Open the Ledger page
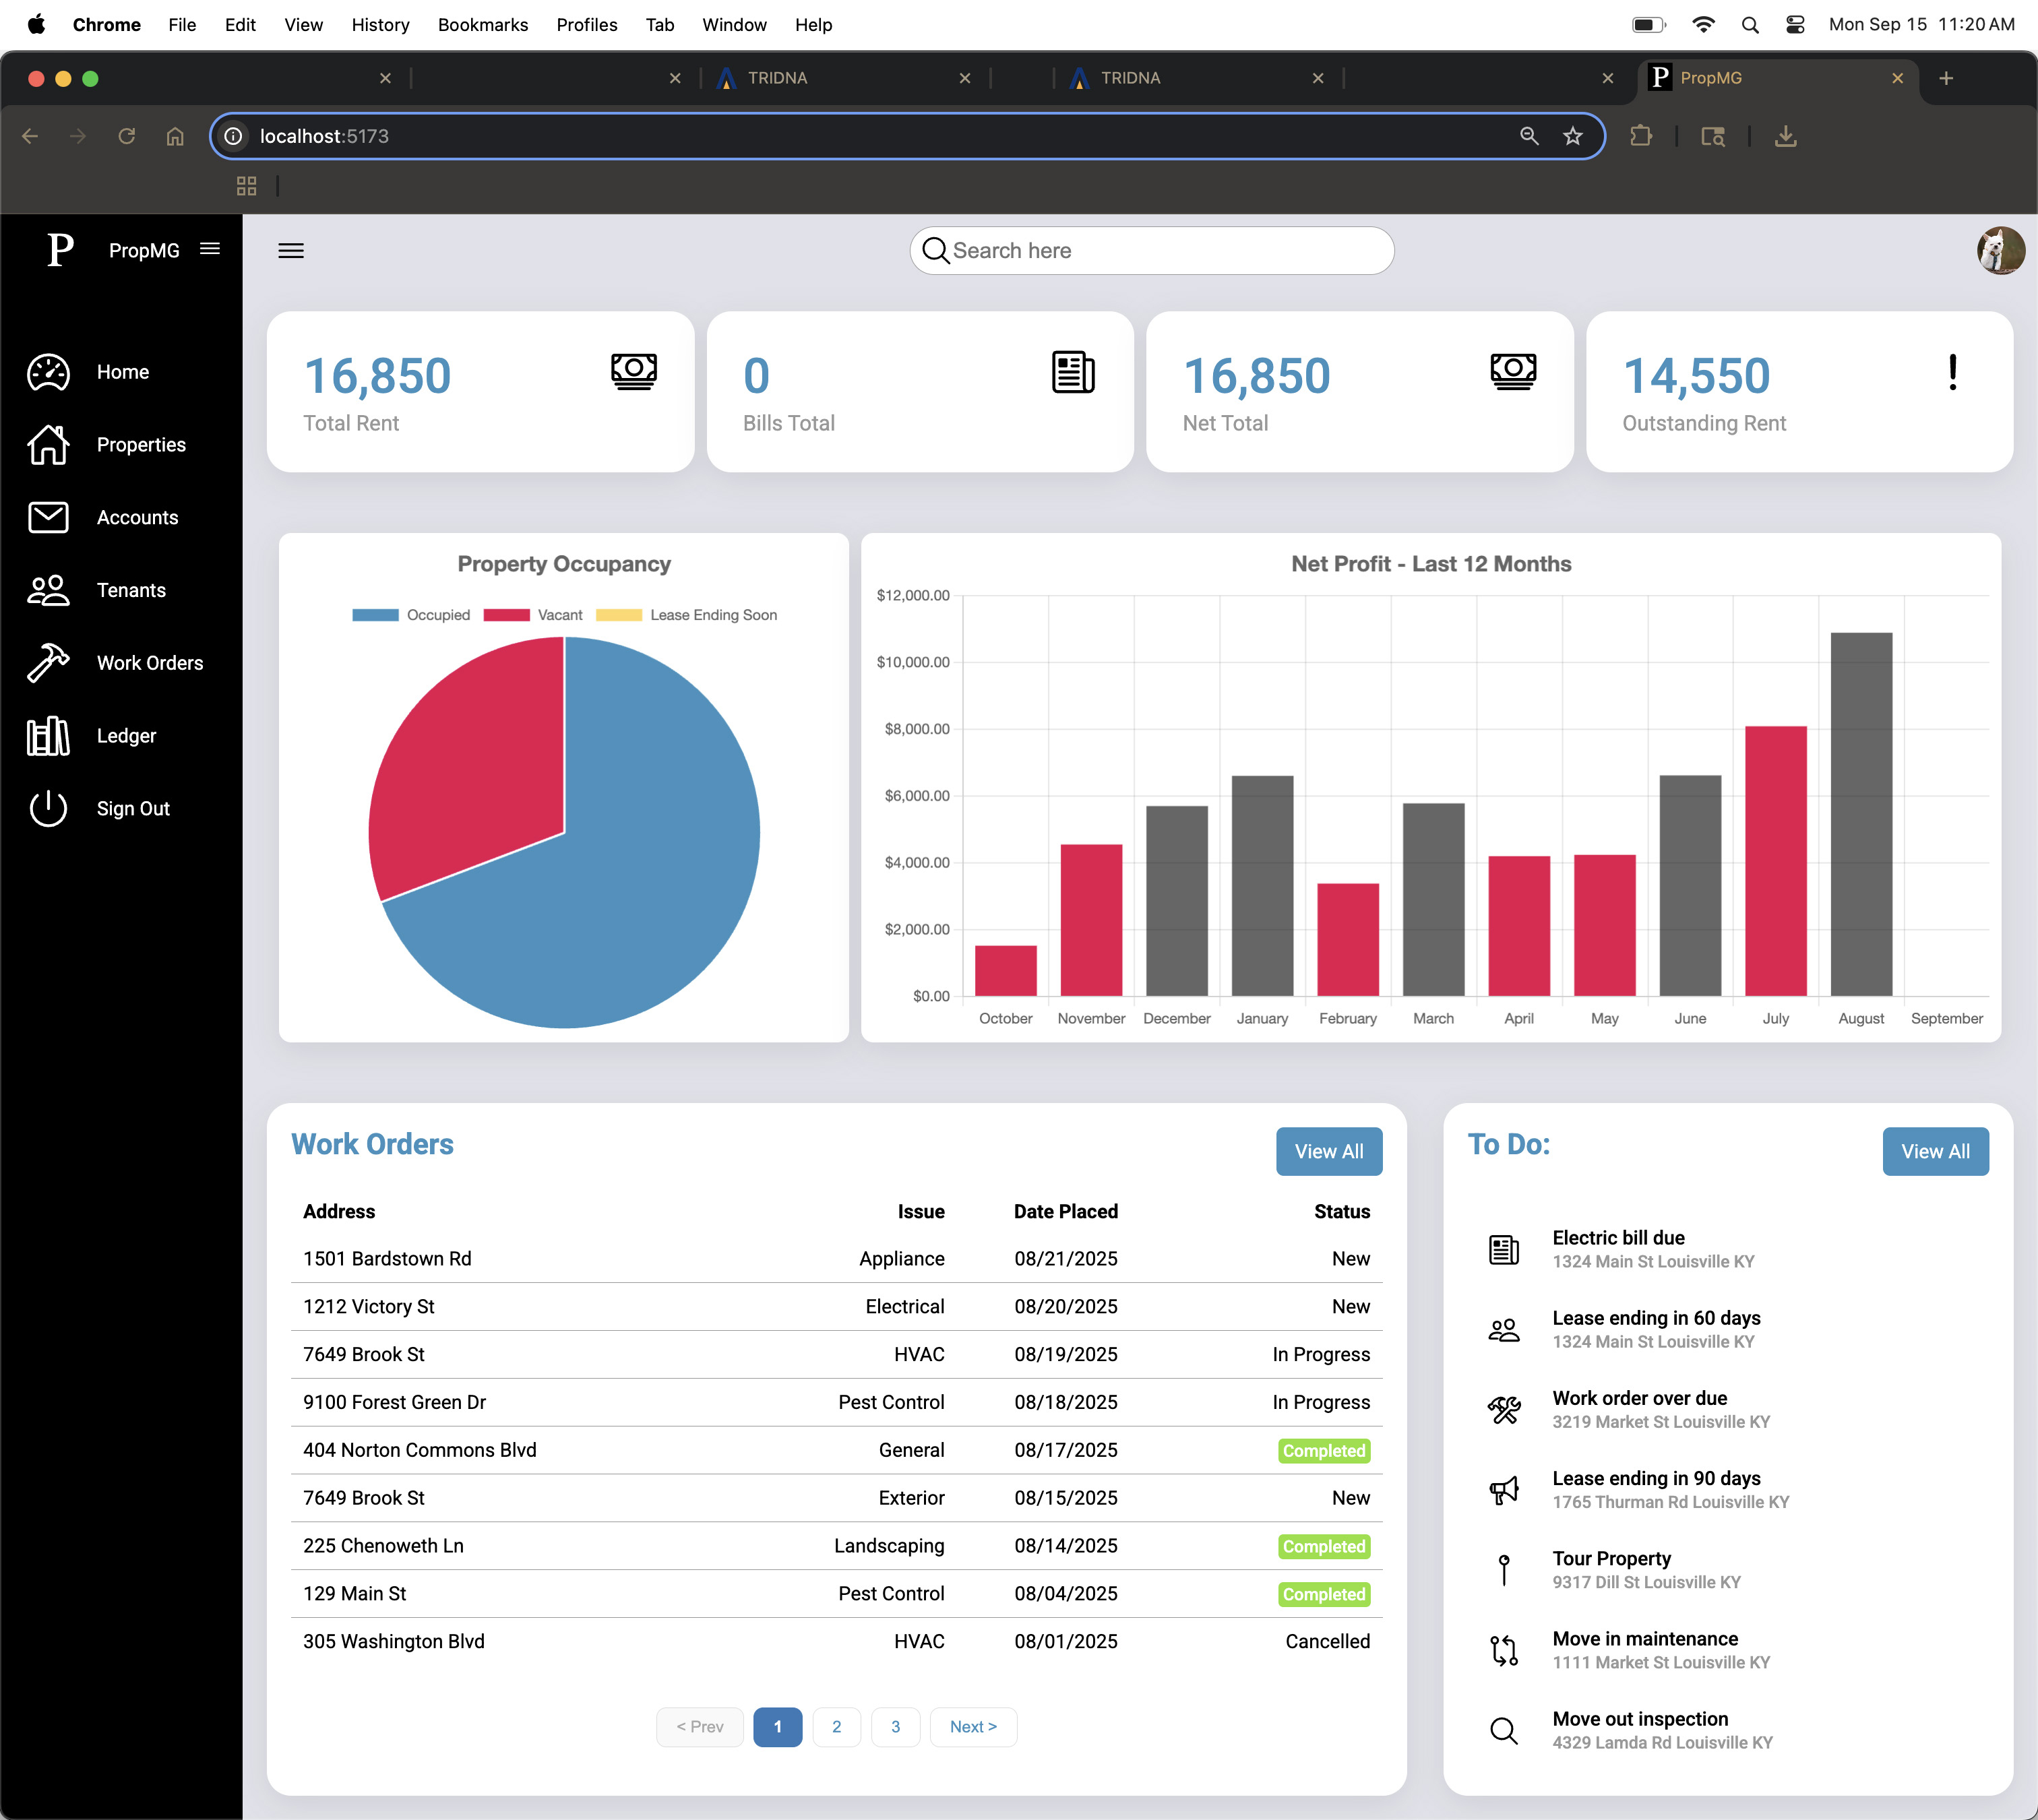This screenshot has width=2038, height=1820. click(x=126, y=735)
